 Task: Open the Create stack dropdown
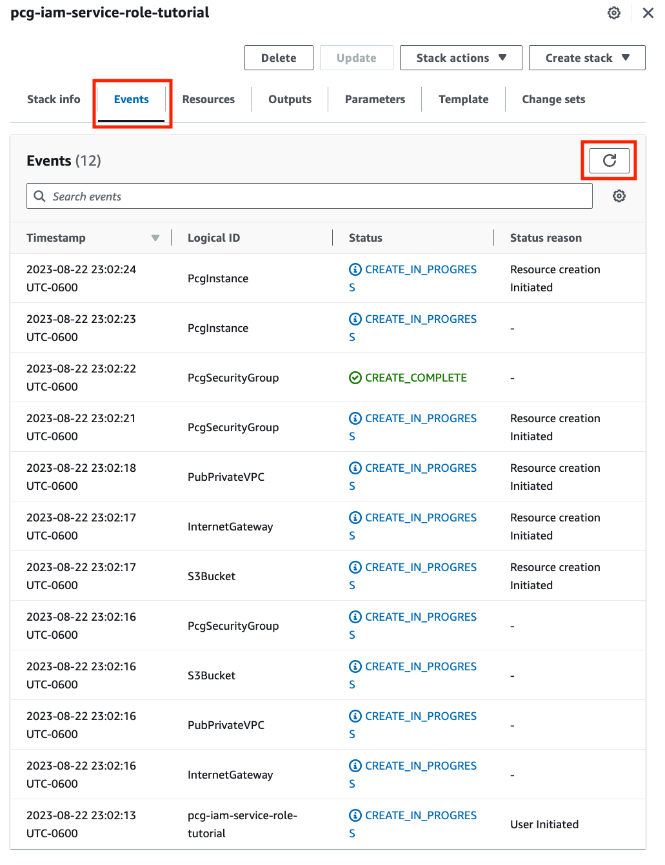pos(587,57)
